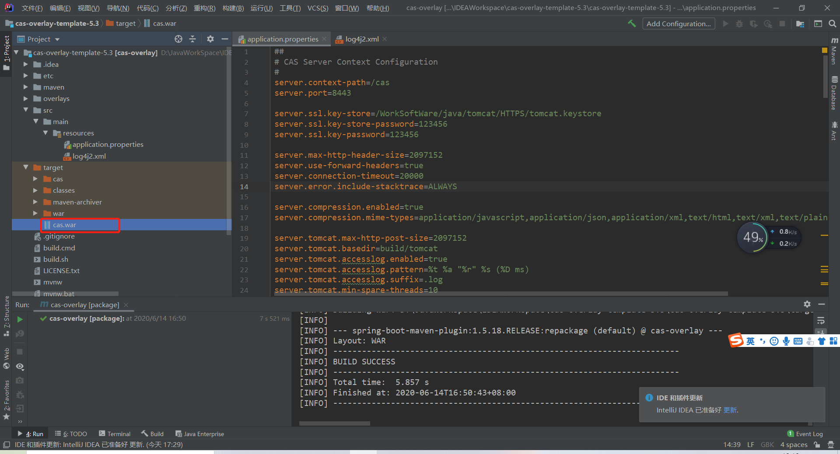Image resolution: width=840 pixels, height=454 pixels.
Task: Click the Build Project hammer icon
Action: (x=632, y=24)
